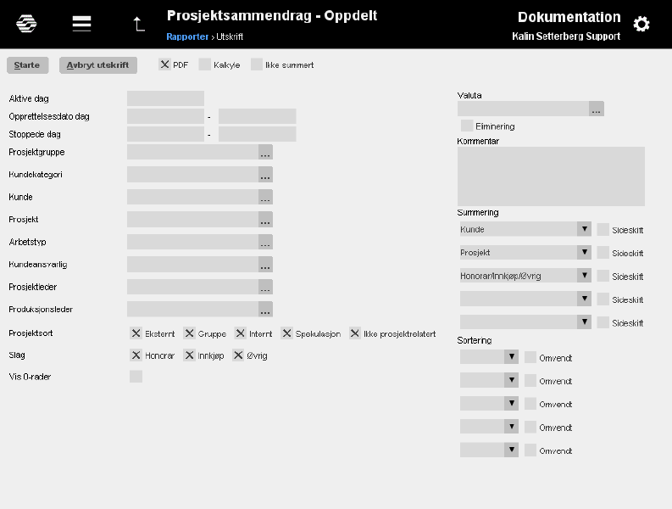Toggle Honorar slag checkbox
The width and height of the screenshot is (672, 509).
click(x=136, y=355)
